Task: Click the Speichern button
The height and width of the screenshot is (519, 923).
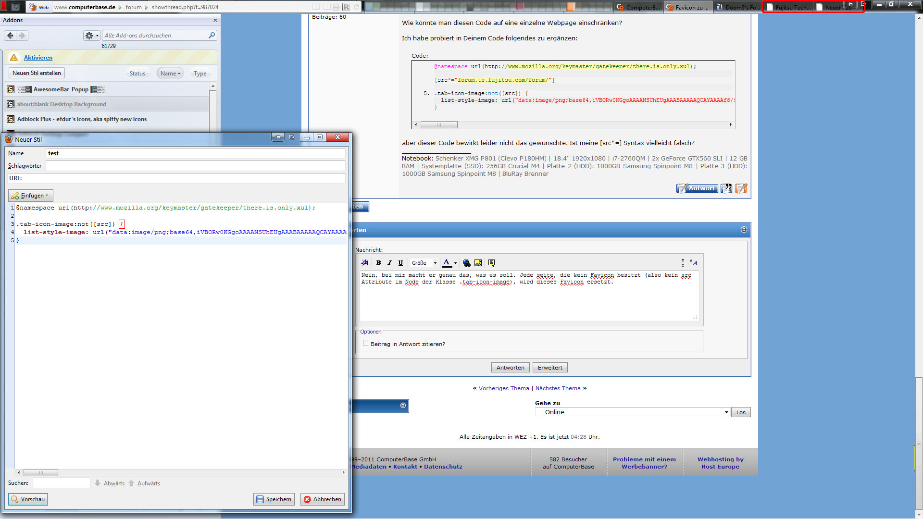Action: tap(274, 499)
